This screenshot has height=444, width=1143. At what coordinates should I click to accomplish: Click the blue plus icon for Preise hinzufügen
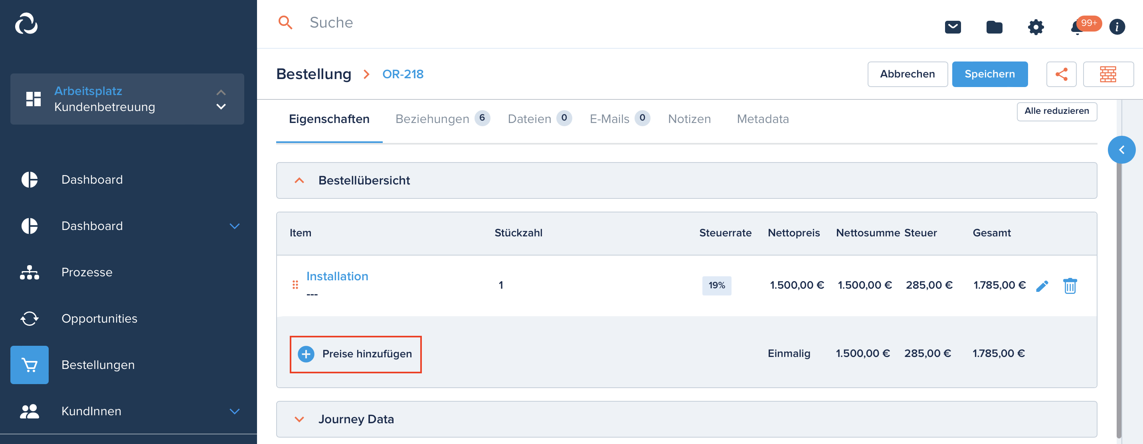tap(306, 354)
